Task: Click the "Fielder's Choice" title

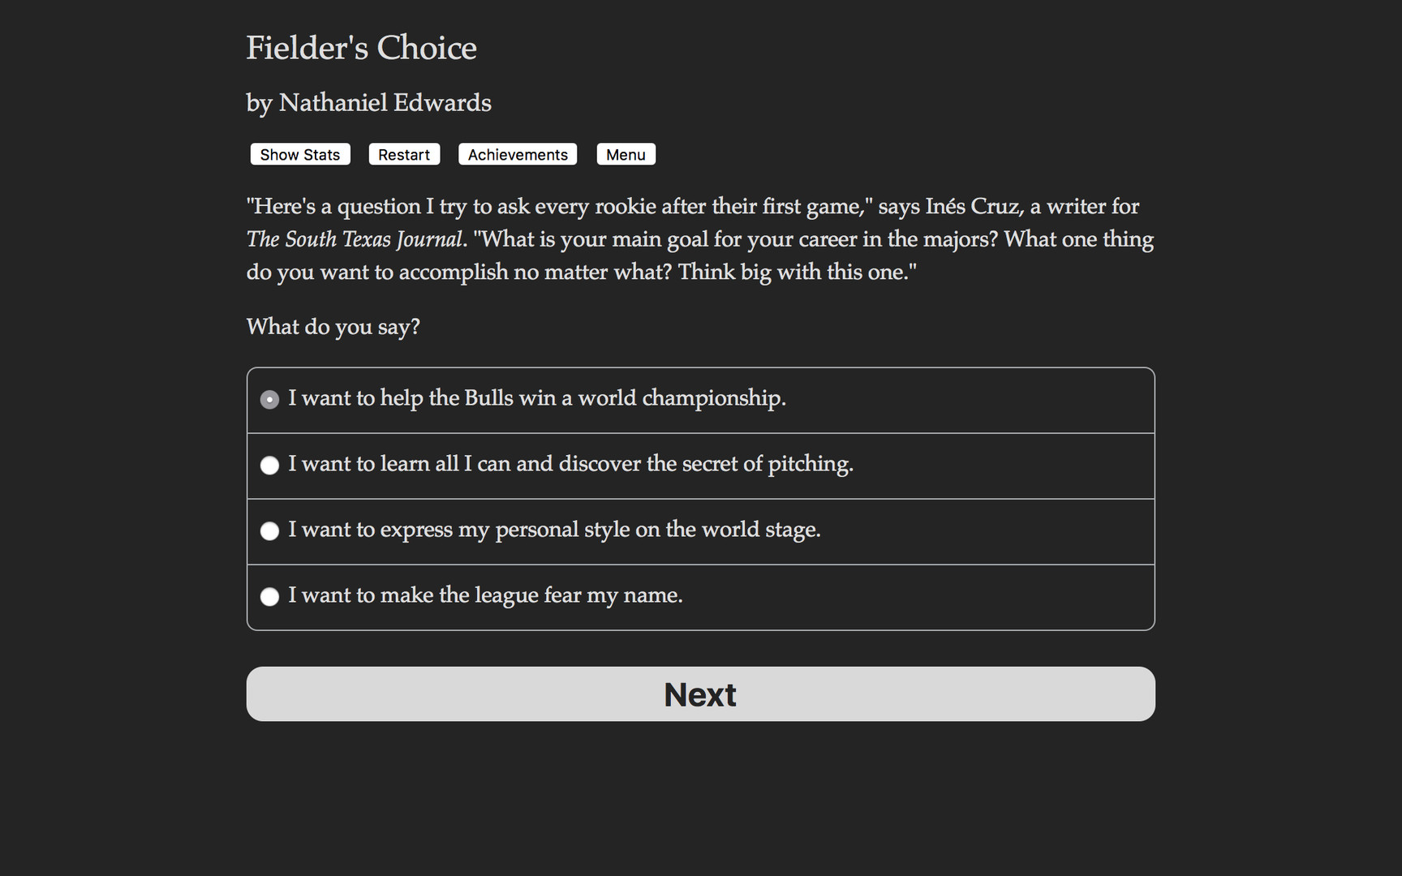Action: point(361,48)
